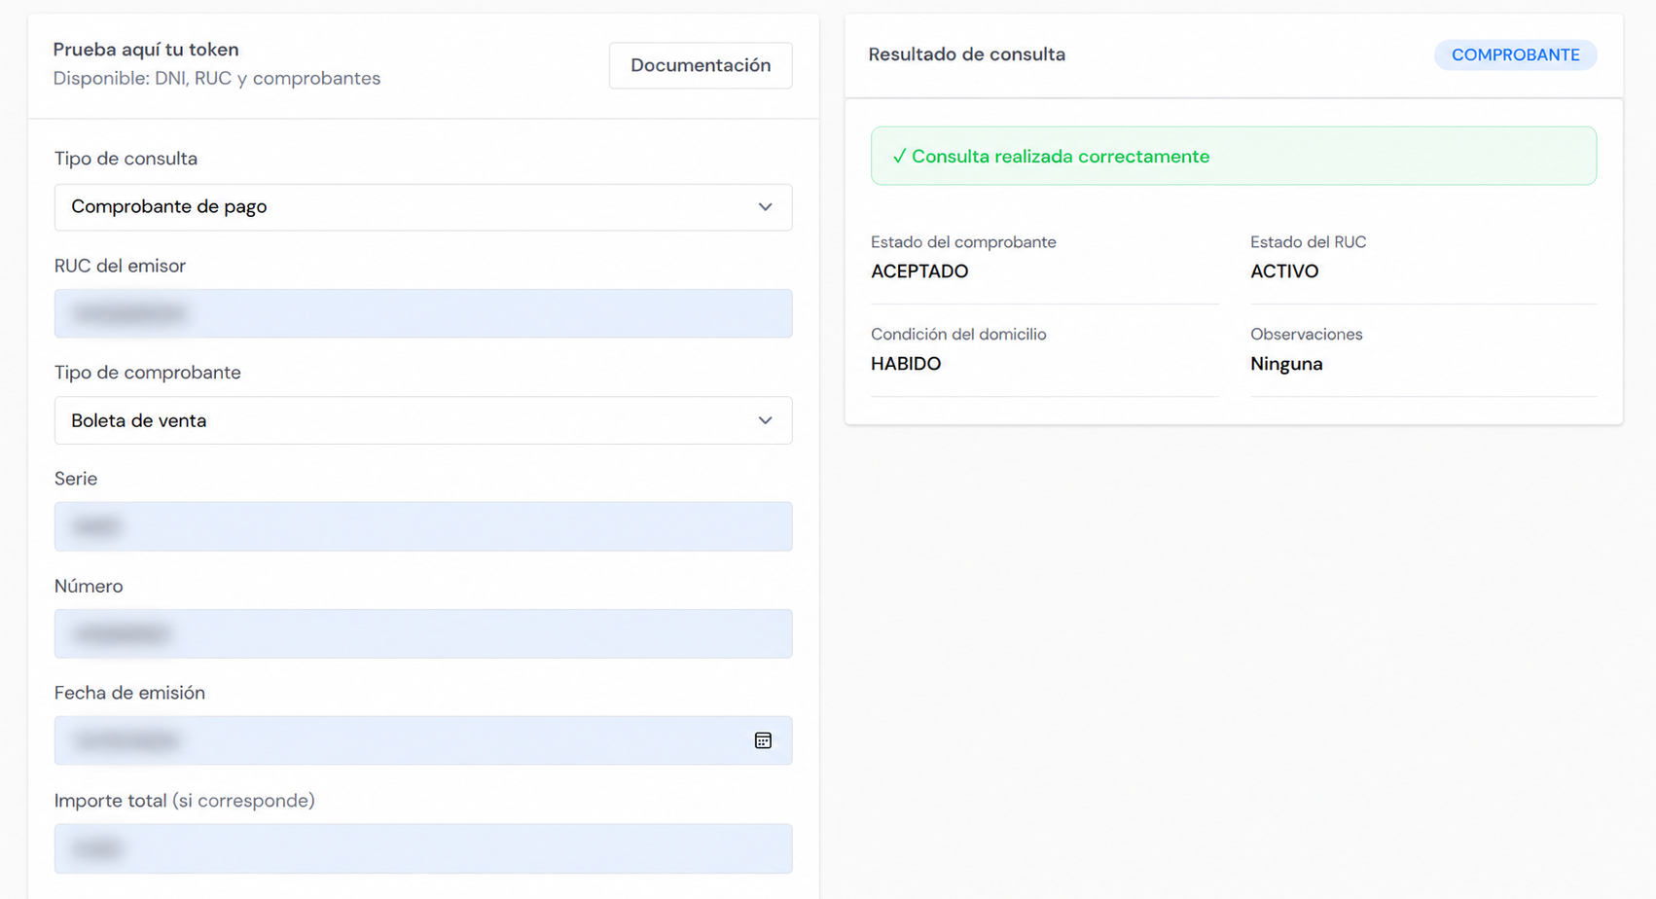Focus the Número input field
This screenshot has width=1656, height=899.
click(x=423, y=633)
